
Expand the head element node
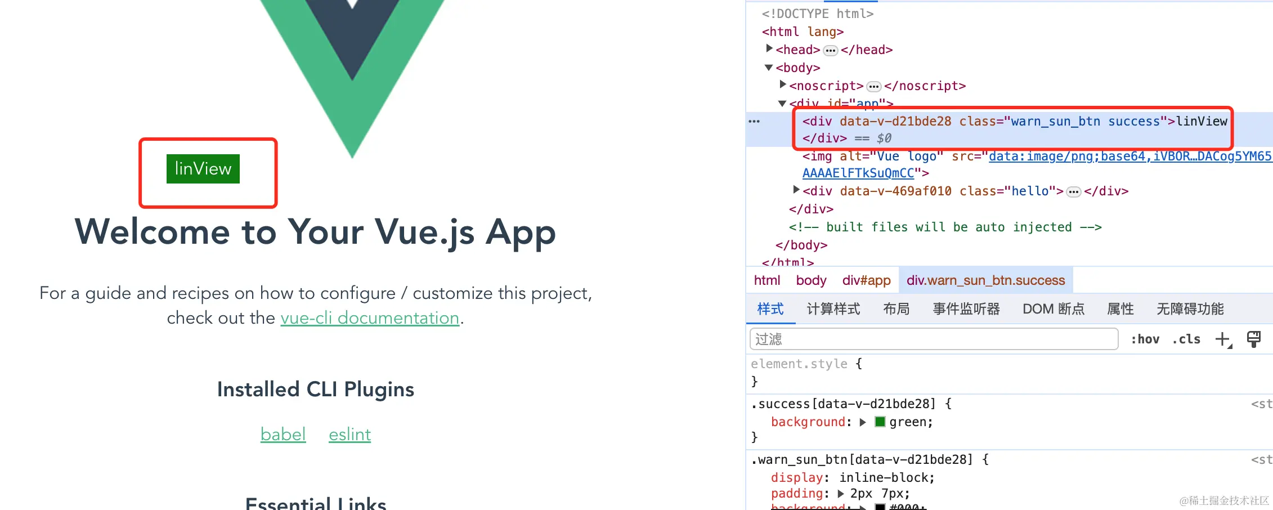pos(769,49)
